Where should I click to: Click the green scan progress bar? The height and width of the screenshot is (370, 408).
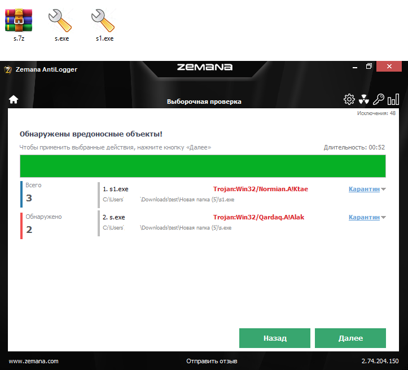[x=203, y=166]
